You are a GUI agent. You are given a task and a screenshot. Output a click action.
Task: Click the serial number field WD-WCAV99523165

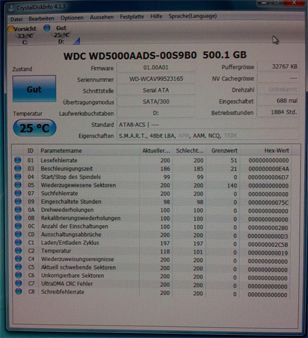click(x=156, y=79)
